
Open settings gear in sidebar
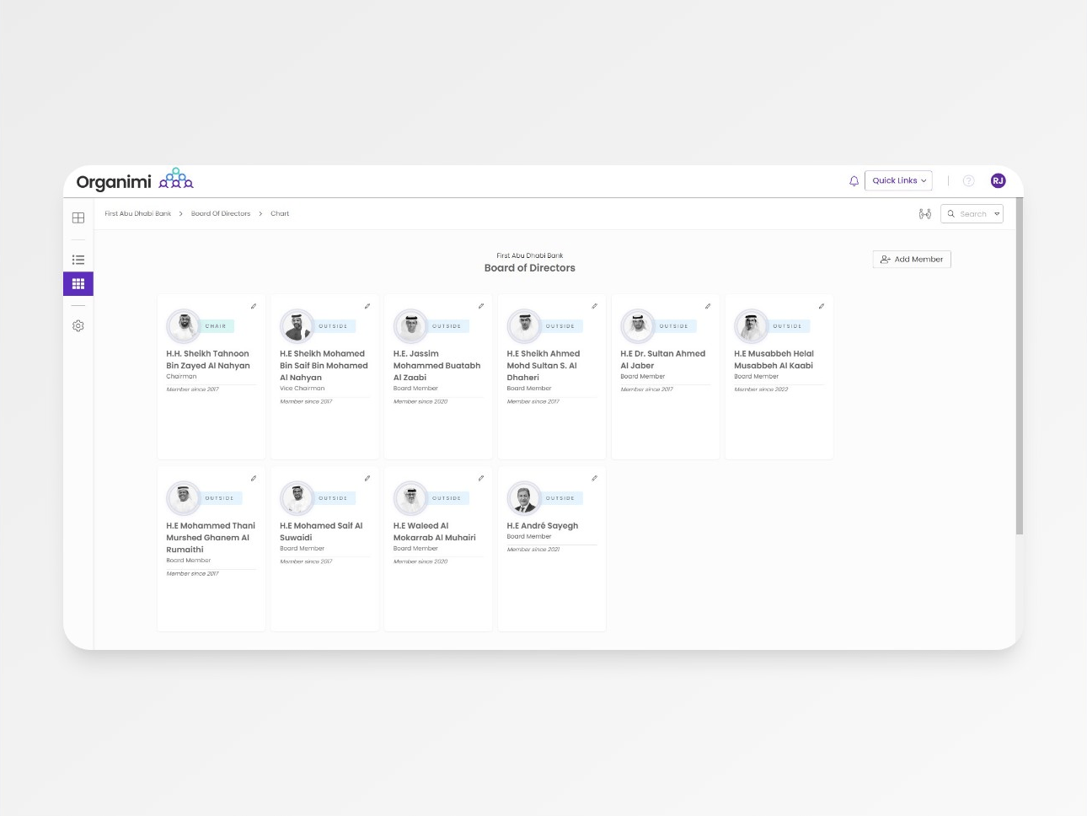(78, 325)
